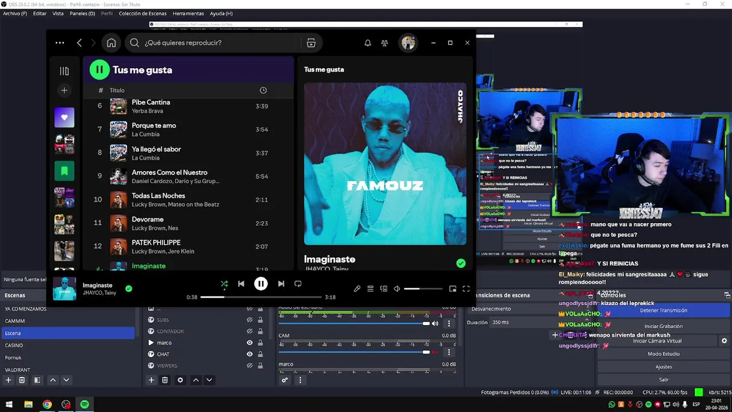
Task: Open OBS Editar menu
Action: pyautogui.click(x=39, y=13)
